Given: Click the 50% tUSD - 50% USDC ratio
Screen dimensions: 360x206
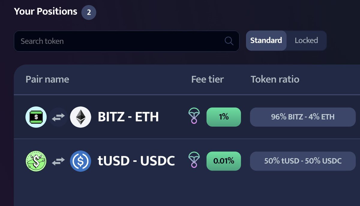Looking at the screenshot, I should [303, 161].
